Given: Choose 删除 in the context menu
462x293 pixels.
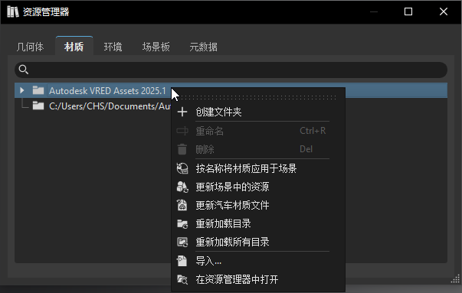Looking at the screenshot, I should click(257, 149).
